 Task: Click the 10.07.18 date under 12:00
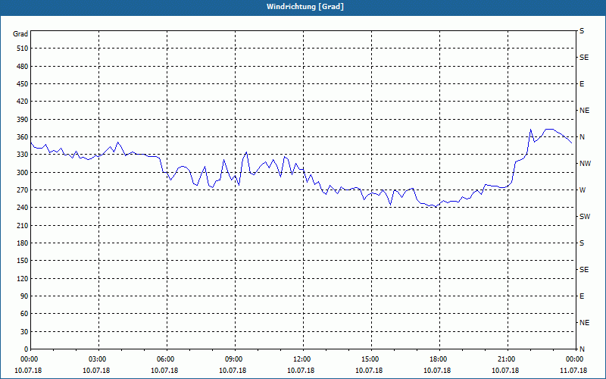pyautogui.click(x=301, y=371)
